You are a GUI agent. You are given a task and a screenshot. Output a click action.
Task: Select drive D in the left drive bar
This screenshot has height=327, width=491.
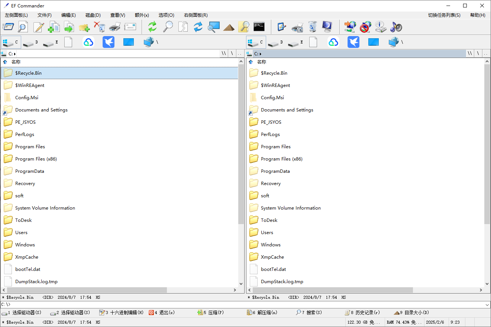point(31,42)
